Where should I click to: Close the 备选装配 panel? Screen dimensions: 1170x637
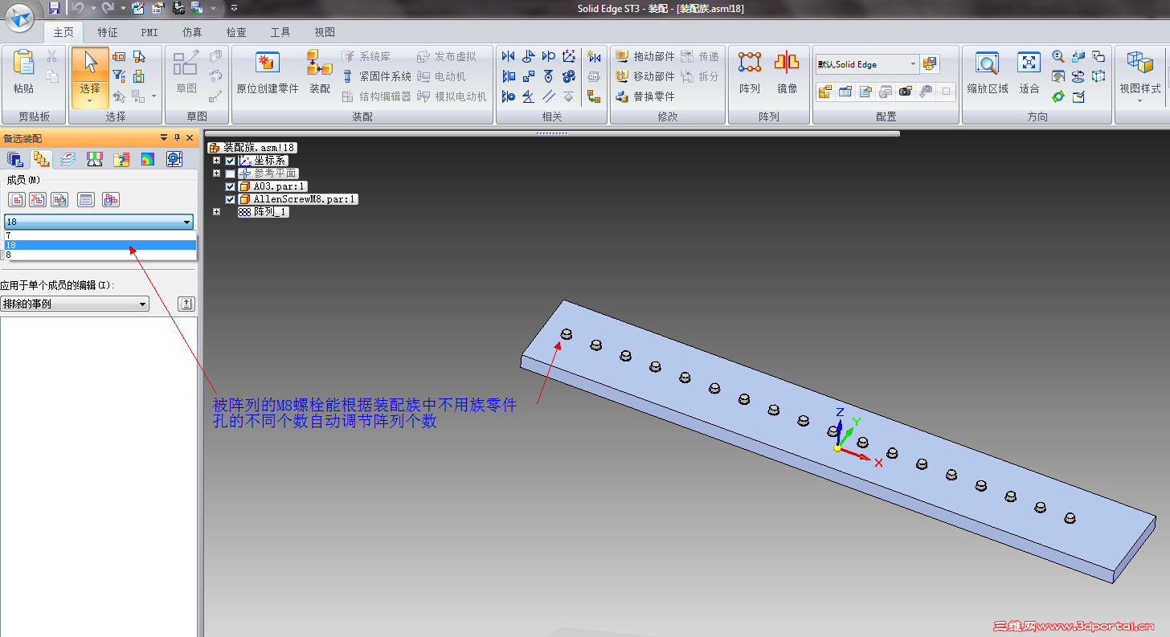[190, 138]
